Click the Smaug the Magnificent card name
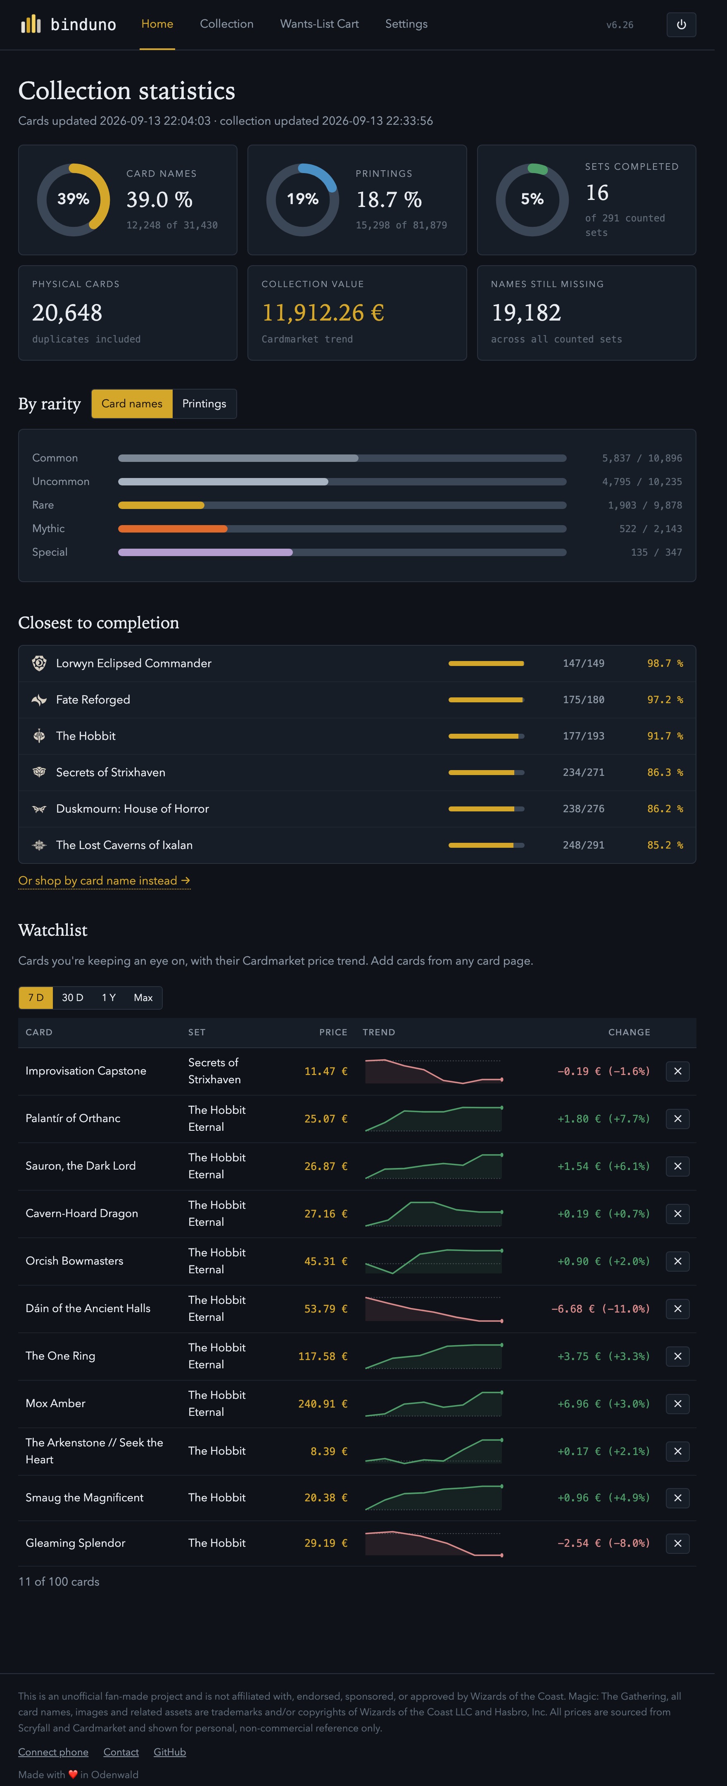Viewport: 727px width, 1786px height. (85, 1498)
